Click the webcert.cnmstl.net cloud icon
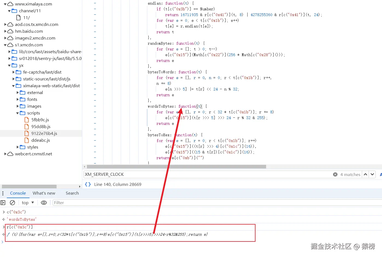Screen dimensions: 382x257 10,154
